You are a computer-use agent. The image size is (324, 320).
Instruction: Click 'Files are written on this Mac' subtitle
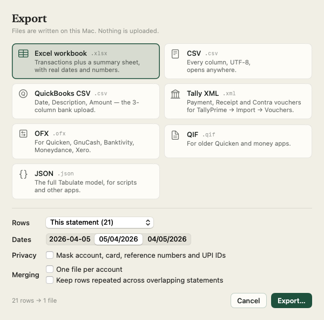(x=85, y=31)
